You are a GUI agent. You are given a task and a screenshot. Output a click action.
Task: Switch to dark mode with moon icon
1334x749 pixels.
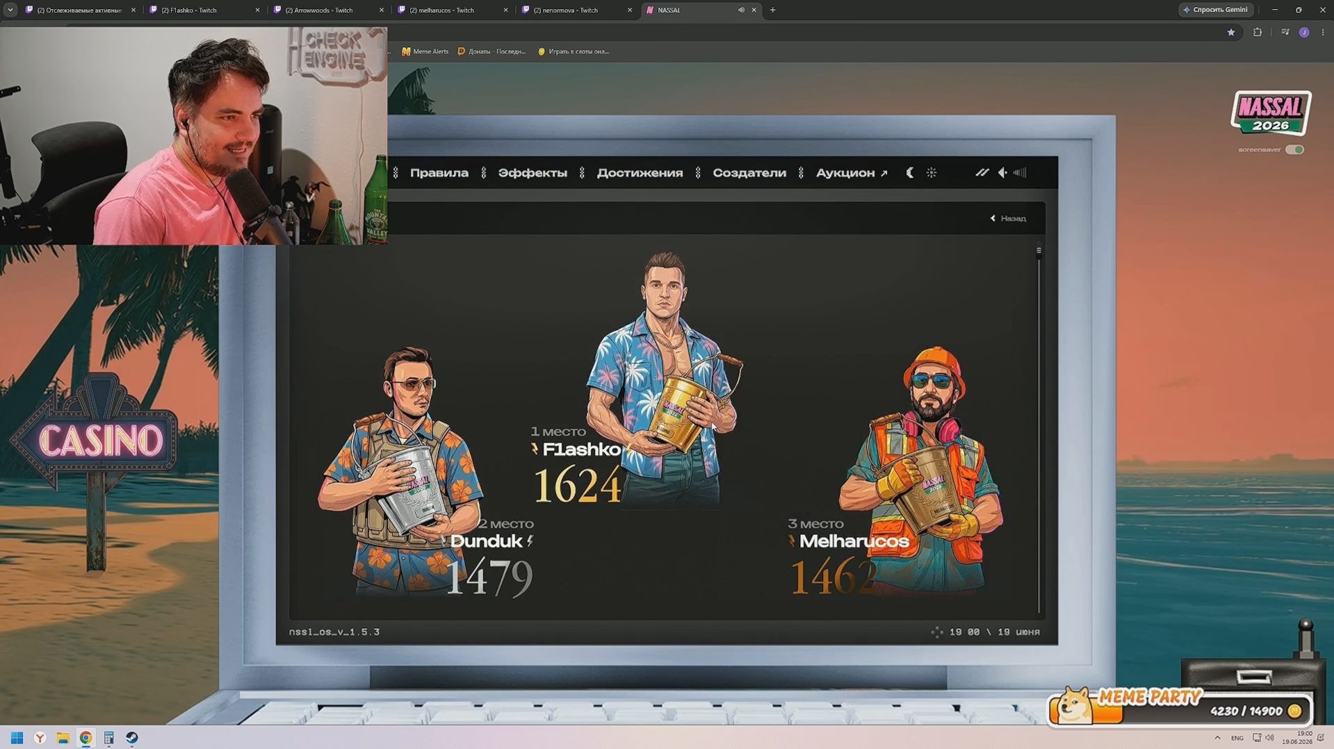(x=910, y=173)
